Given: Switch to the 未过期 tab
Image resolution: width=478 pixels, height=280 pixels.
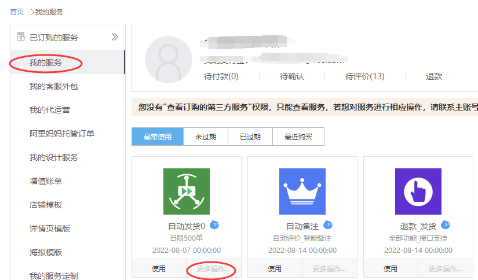Looking at the screenshot, I should (206, 137).
